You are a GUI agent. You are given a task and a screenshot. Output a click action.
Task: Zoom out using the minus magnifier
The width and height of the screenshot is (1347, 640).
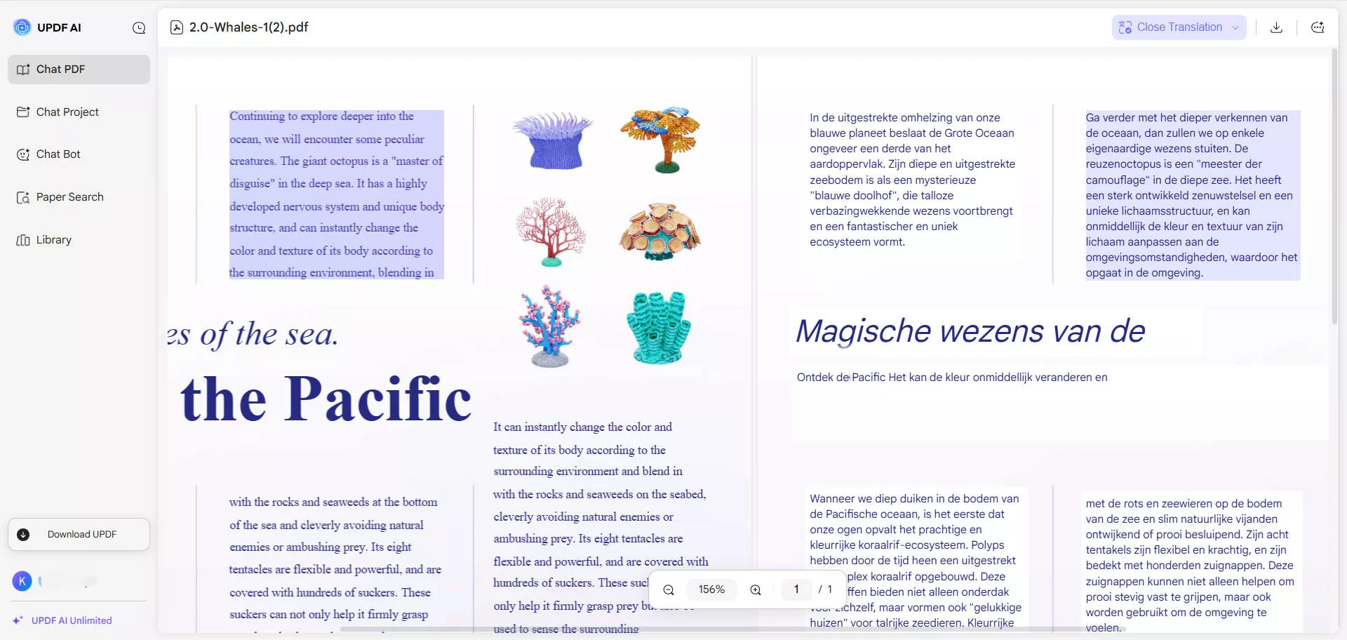(669, 590)
